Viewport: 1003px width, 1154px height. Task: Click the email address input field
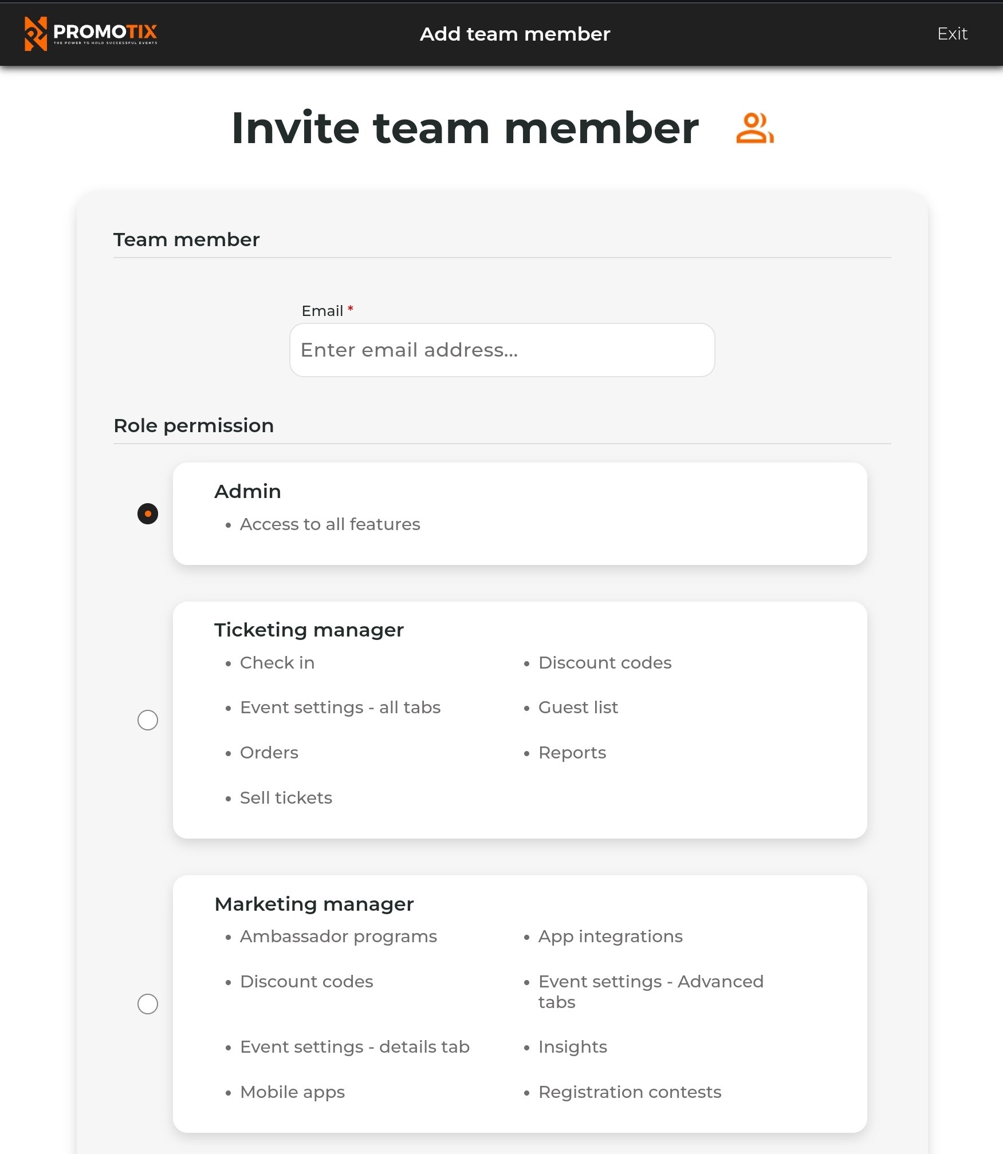click(501, 350)
